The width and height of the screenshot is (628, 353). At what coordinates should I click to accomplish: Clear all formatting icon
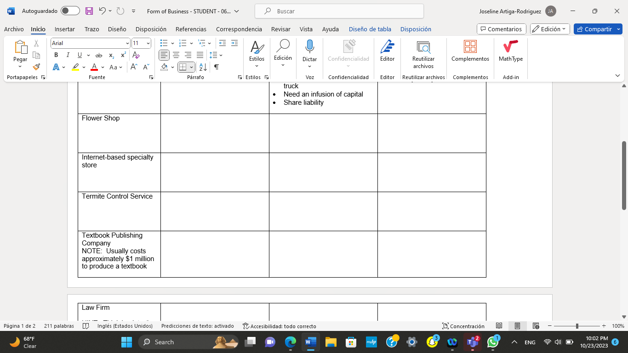[x=136, y=55]
